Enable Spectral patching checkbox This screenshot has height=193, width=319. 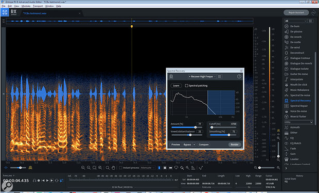tap(186, 86)
